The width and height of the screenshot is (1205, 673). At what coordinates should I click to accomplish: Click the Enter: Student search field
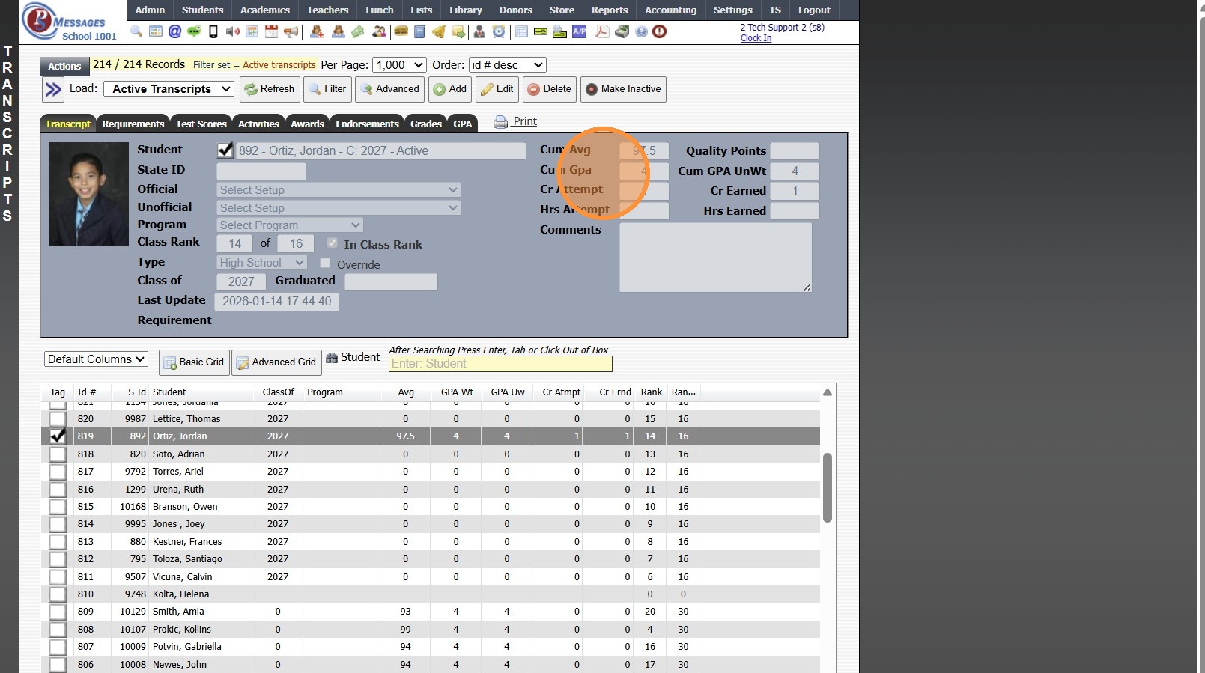tap(500, 364)
